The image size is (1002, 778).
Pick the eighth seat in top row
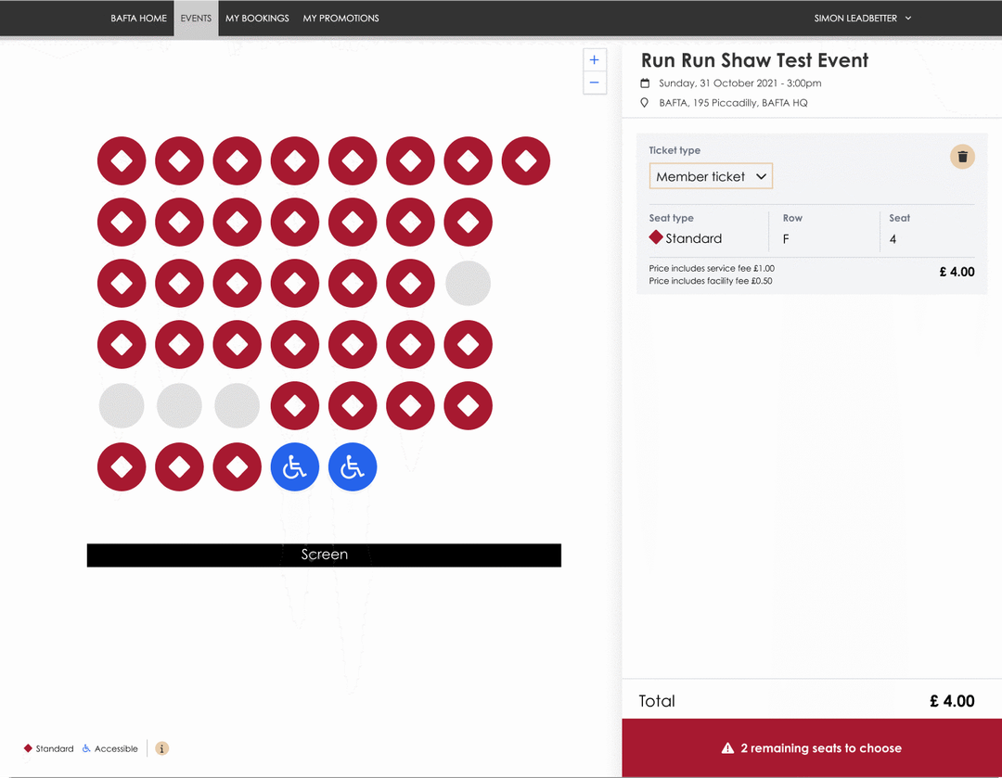pos(526,161)
